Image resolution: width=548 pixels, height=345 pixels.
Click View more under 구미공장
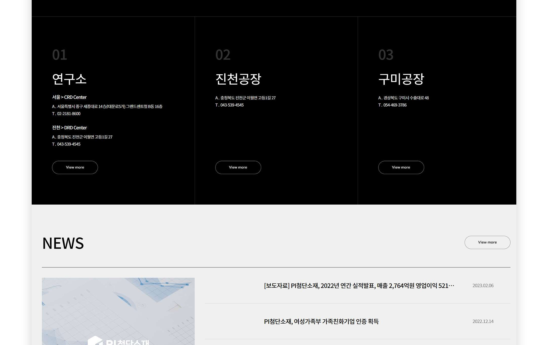pos(401,167)
